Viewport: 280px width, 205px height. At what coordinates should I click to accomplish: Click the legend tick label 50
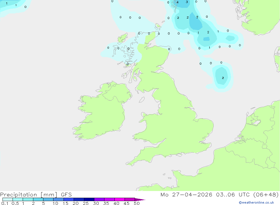(x=137, y=203)
